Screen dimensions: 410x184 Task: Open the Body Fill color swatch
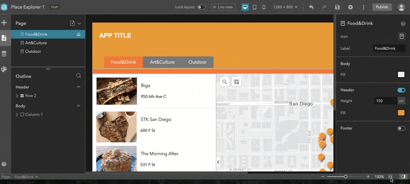401,75
